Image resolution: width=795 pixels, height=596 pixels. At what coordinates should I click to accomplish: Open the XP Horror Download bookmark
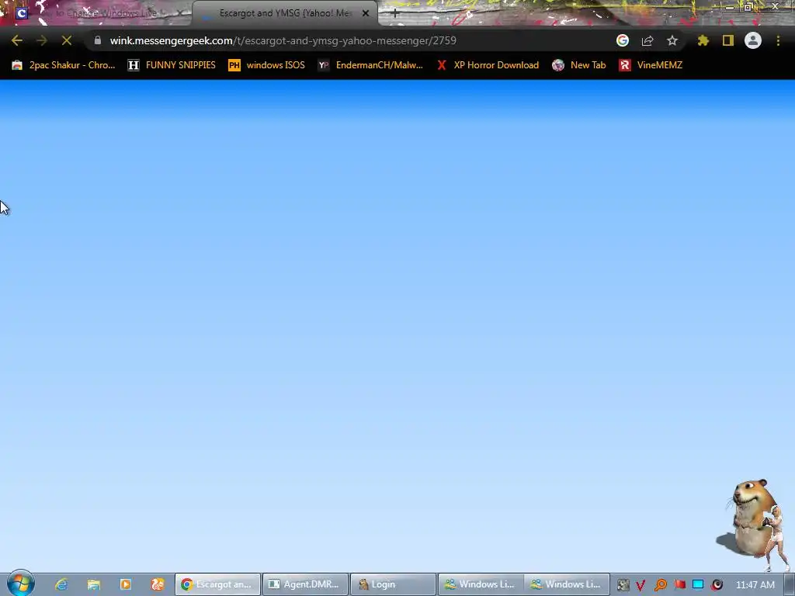pos(488,65)
